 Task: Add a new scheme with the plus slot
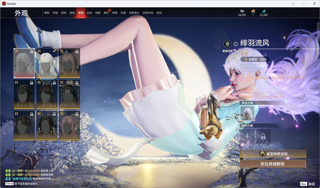(247, 136)
